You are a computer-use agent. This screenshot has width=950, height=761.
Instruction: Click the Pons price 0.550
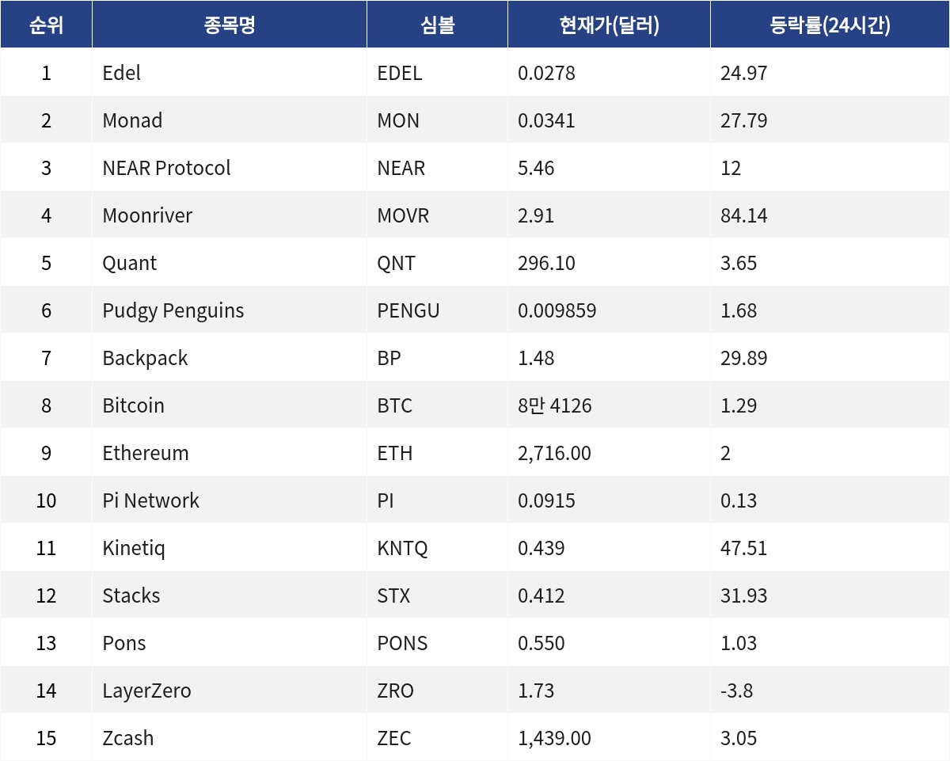[x=541, y=643]
